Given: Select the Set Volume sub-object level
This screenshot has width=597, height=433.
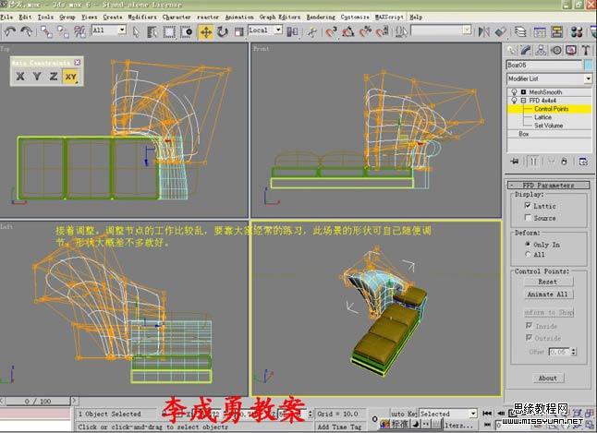Looking at the screenshot, I should 550,126.
